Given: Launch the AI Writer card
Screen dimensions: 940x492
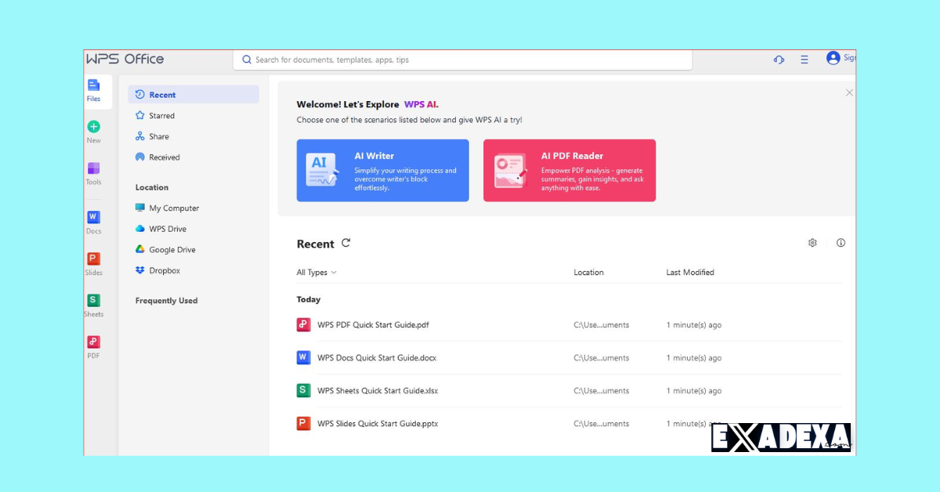Looking at the screenshot, I should click(x=382, y=171).
